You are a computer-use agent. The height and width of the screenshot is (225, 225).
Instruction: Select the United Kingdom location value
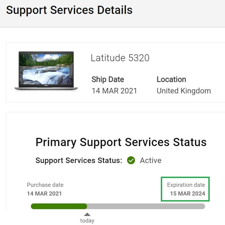[x=183, y=91]
